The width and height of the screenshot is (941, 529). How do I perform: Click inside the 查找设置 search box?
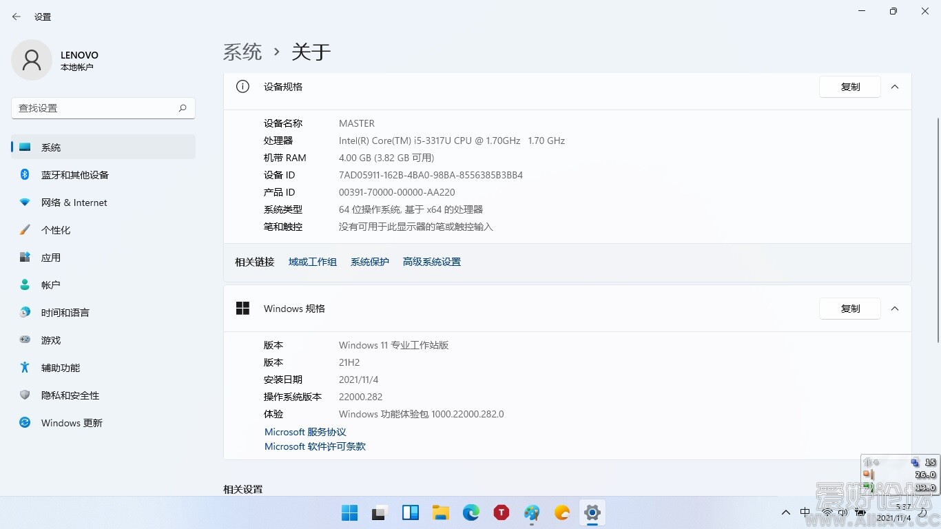[96, 108]
